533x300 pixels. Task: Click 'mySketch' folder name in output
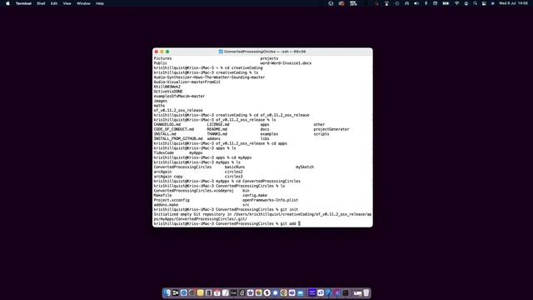pyautogui.click(x=305, y=167)
